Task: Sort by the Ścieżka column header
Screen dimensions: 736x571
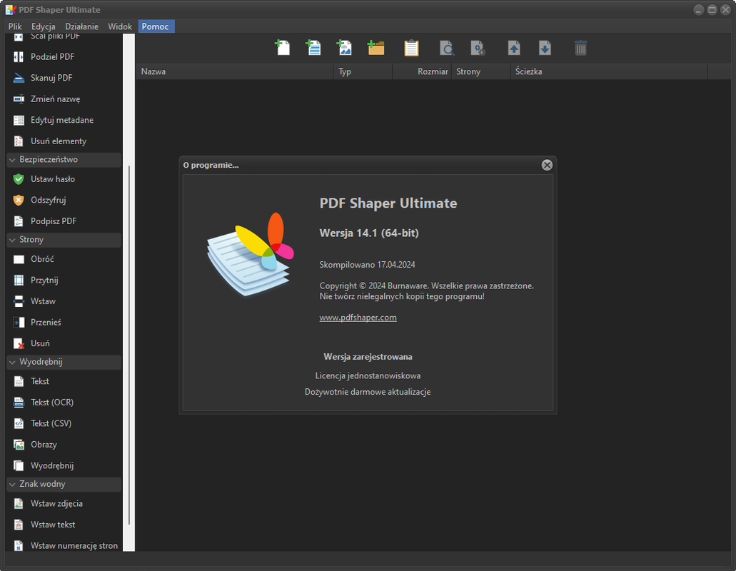Action: pyautogui.click(x=609, y=71)
